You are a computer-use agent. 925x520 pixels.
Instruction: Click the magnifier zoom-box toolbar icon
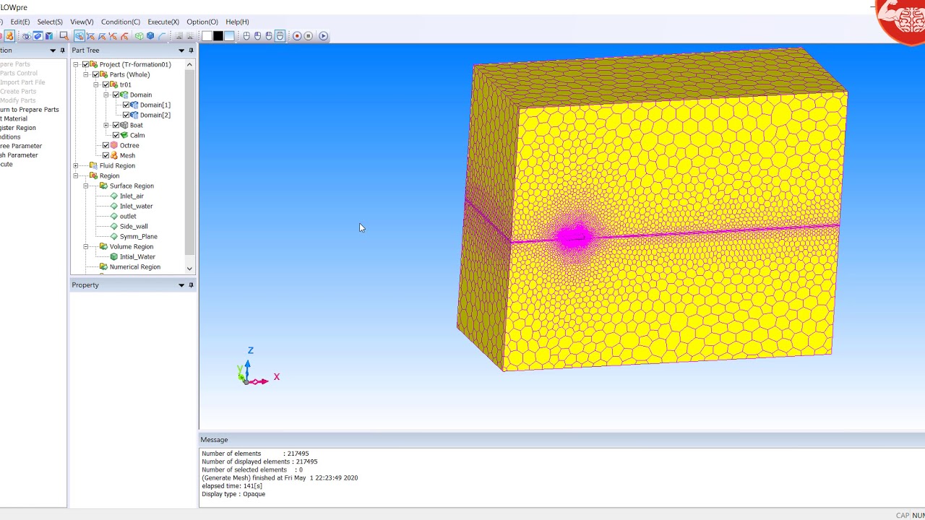pyautogui.click(x=64, y=36)
